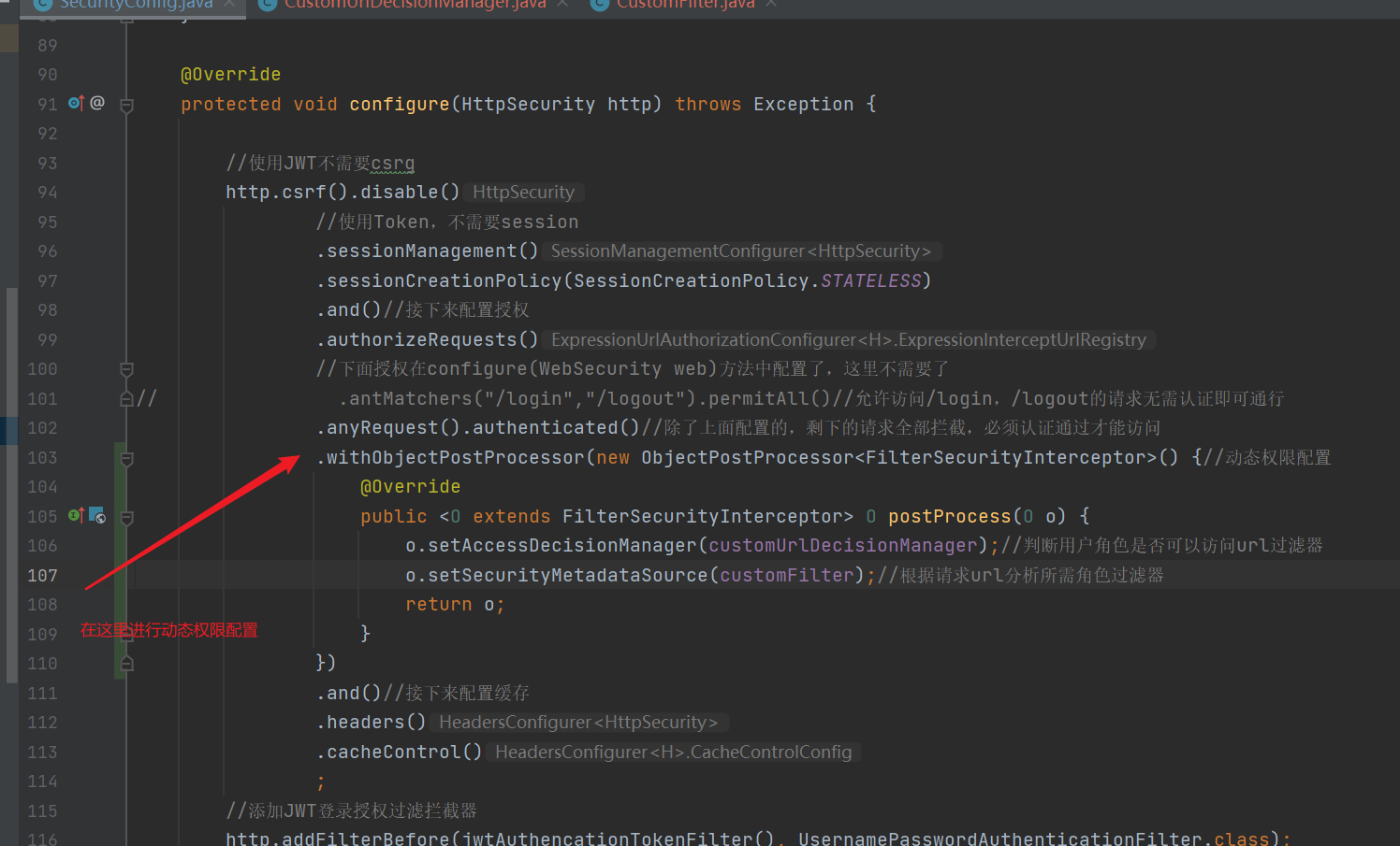
Task: Click the Java class icon on CustomUrlDecisionManager.java tab
Action: pyautogui.click(x=268, y=6)
